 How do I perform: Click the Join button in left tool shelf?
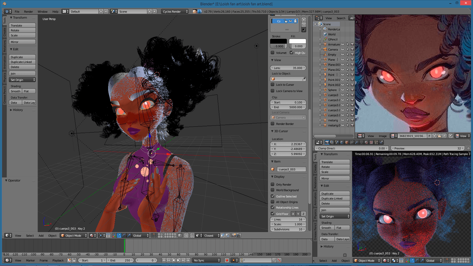click(23, 74)
